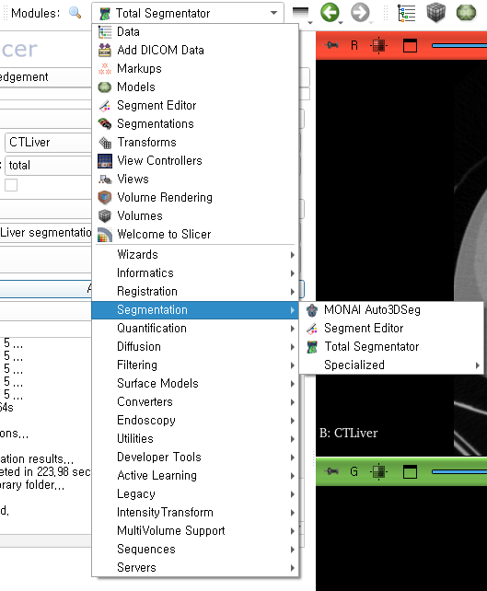487x591 pixels.
Task: Expand the Diffusion submenu
Action: point(195,347)
